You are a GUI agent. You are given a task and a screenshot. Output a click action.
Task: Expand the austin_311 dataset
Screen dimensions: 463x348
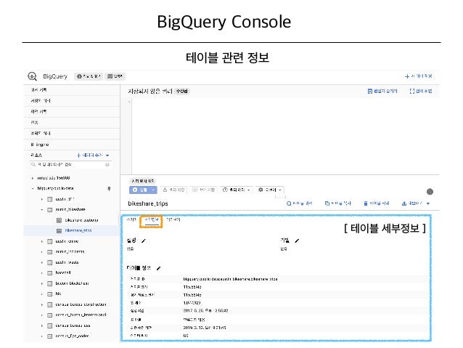tap(41, 199)
